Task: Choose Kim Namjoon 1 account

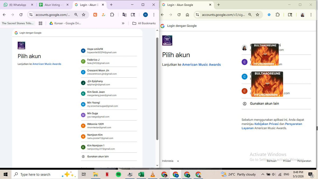Action: pos(109,147)
